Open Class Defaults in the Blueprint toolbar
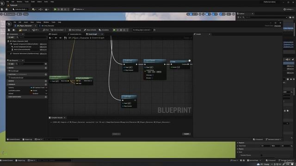Image resolution: width=296 pixels, height=166 pixels. 90,30
